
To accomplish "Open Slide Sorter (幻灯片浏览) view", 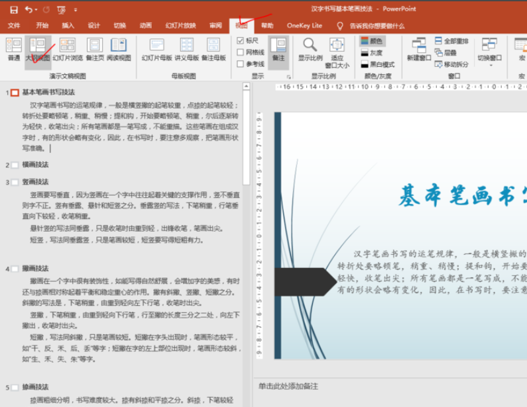I will click(x=68, y=50).
